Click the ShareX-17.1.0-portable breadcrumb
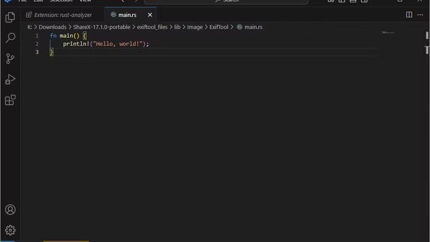This screenshot has width=430, height=242. coord(101,27)
